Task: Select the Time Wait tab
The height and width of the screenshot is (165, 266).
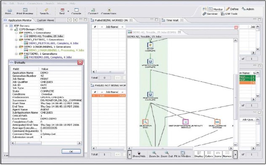Action: pos(173,20)
